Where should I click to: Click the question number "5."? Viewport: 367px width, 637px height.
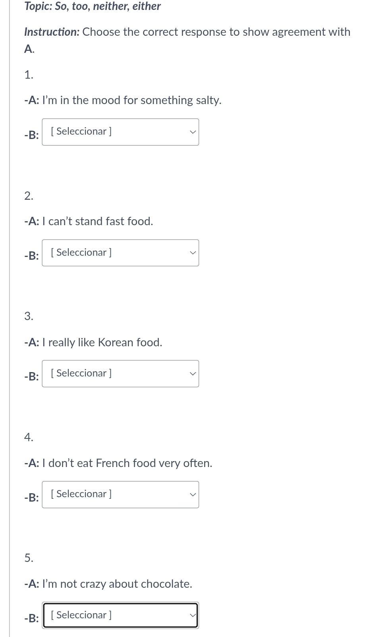click(29, 558)
